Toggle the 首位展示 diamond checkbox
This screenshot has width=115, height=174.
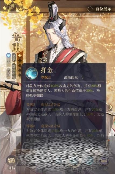pos(90,9)
